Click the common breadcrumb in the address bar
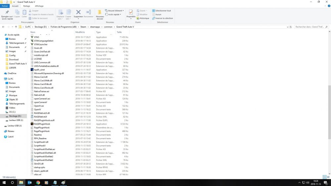This screenshot has width=331, height=186. [108, 27]
